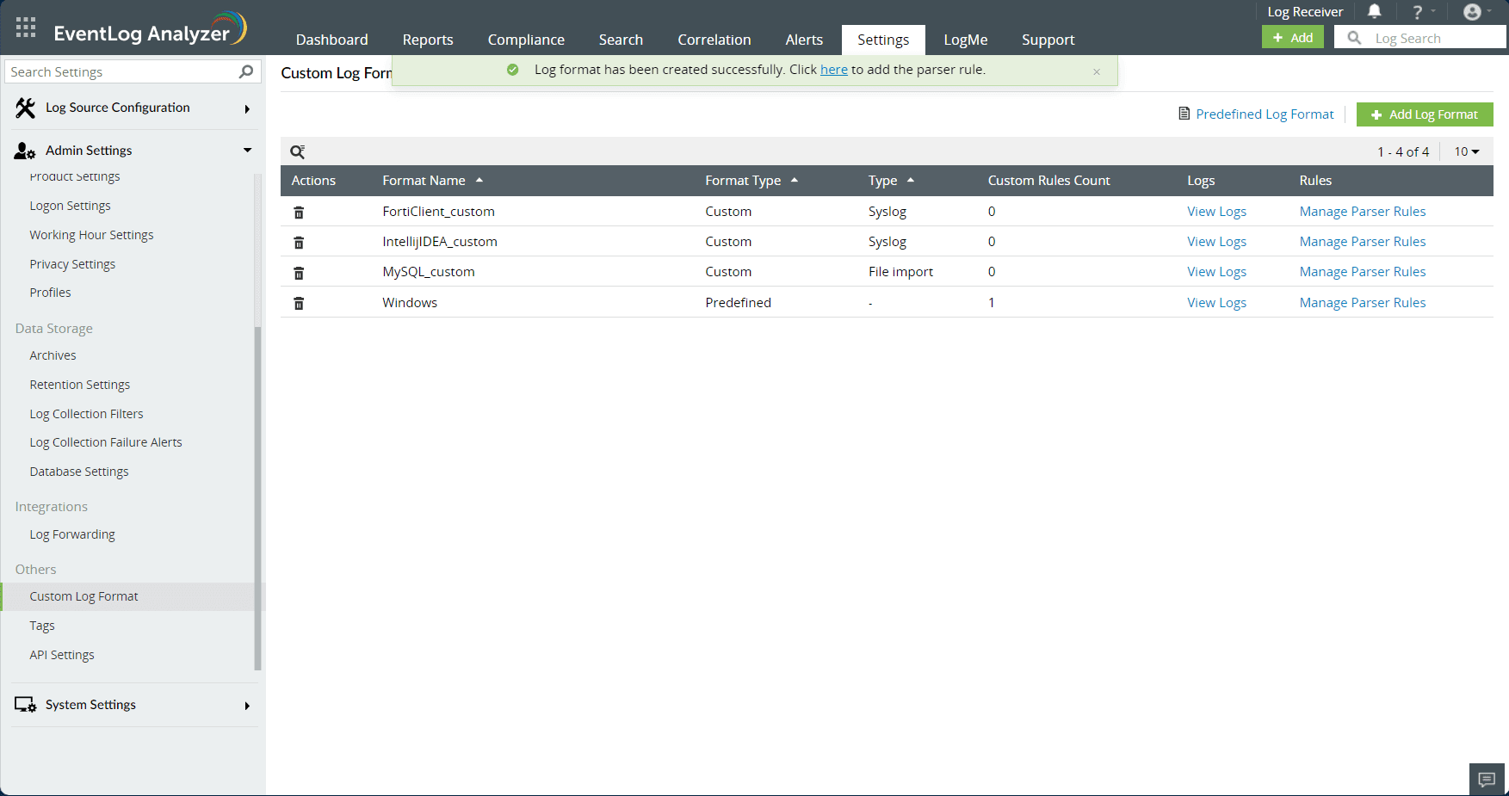Expand the Log Source Configuration section
The height and width of the screenshot is (796, 1509).
pyautogui.click(x=247, y=108)
